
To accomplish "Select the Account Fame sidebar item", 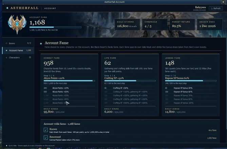I will tap(18, 50).
